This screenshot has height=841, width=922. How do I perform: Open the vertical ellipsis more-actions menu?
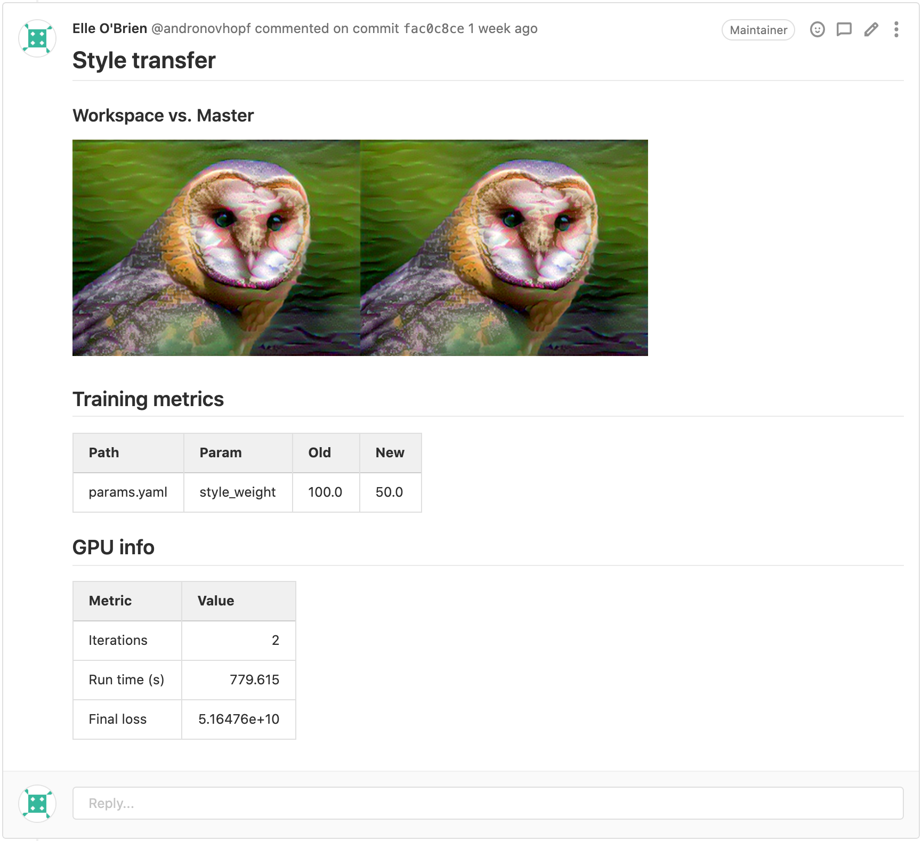click(x=896, y=30)
